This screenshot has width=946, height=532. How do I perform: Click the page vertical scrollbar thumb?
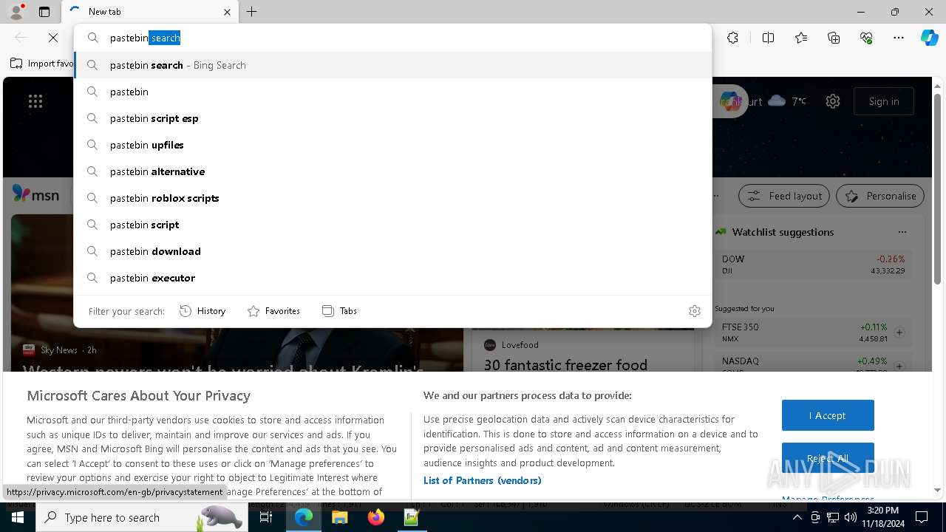tap(937, 188)
